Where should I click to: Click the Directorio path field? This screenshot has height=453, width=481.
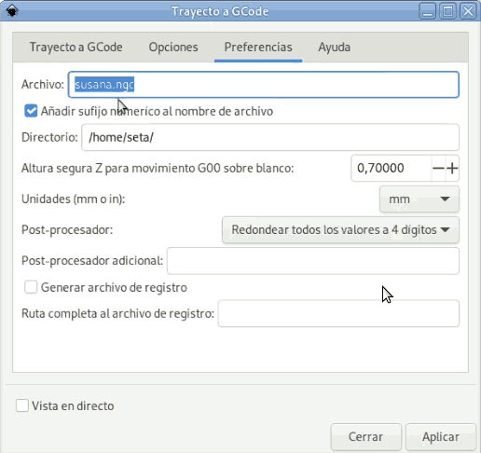tap(270, 137)
